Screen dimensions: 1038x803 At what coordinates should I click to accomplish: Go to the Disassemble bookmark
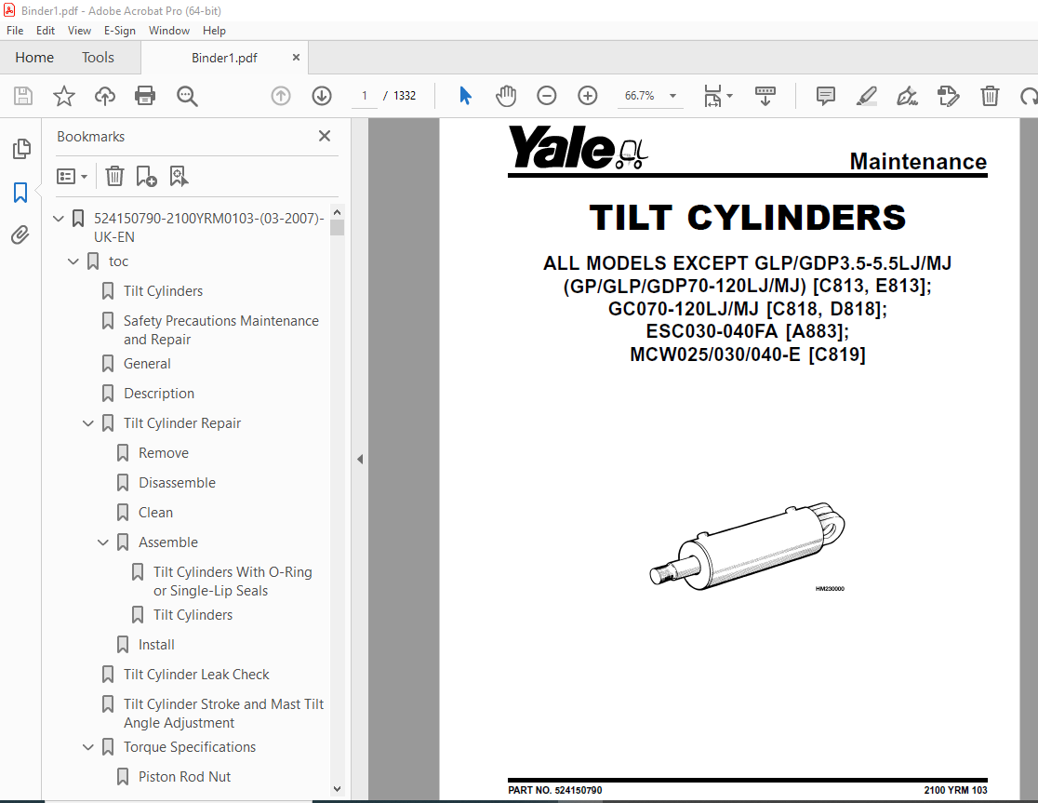tap(177, 483)
